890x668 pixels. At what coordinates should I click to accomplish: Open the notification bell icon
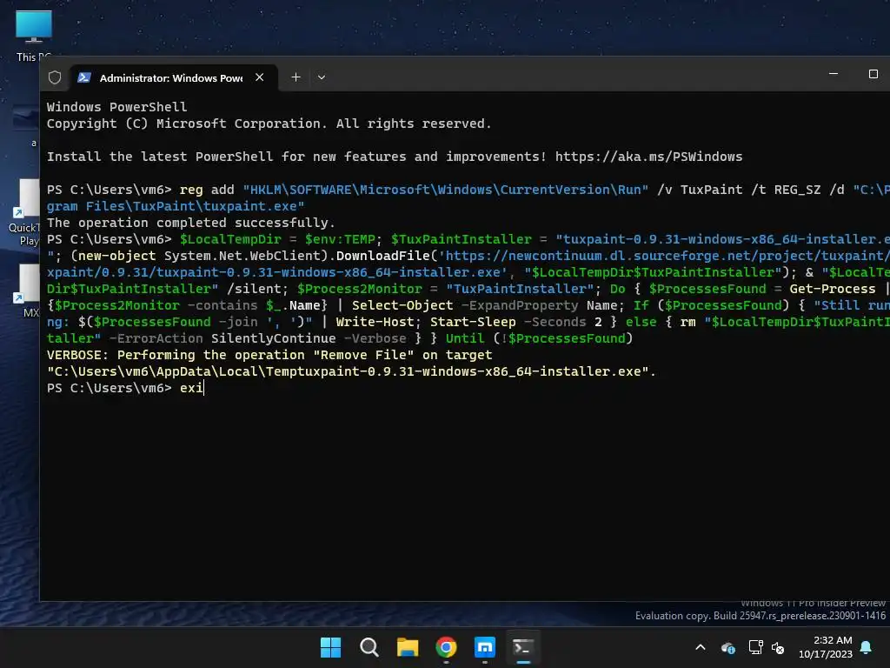tap(867, 647)
